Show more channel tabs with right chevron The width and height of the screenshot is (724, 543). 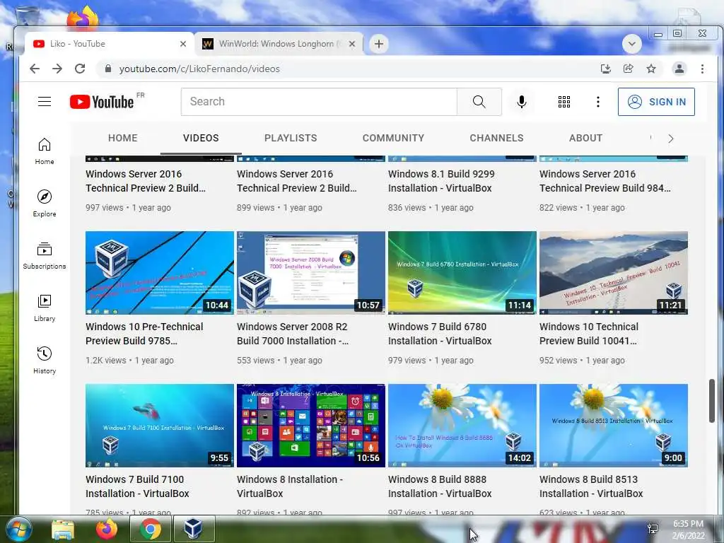671,139
